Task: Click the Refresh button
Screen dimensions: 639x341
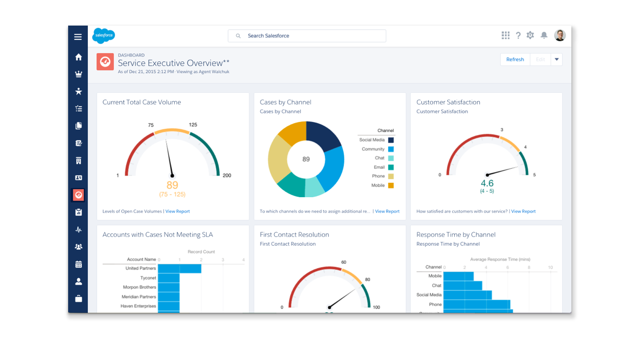Action: click(x=515, y=60)
